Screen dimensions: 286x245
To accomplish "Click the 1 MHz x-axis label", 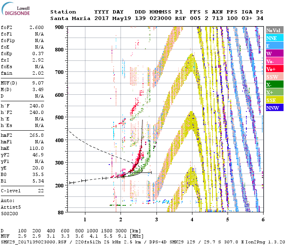I will click(x=85, y=220).
